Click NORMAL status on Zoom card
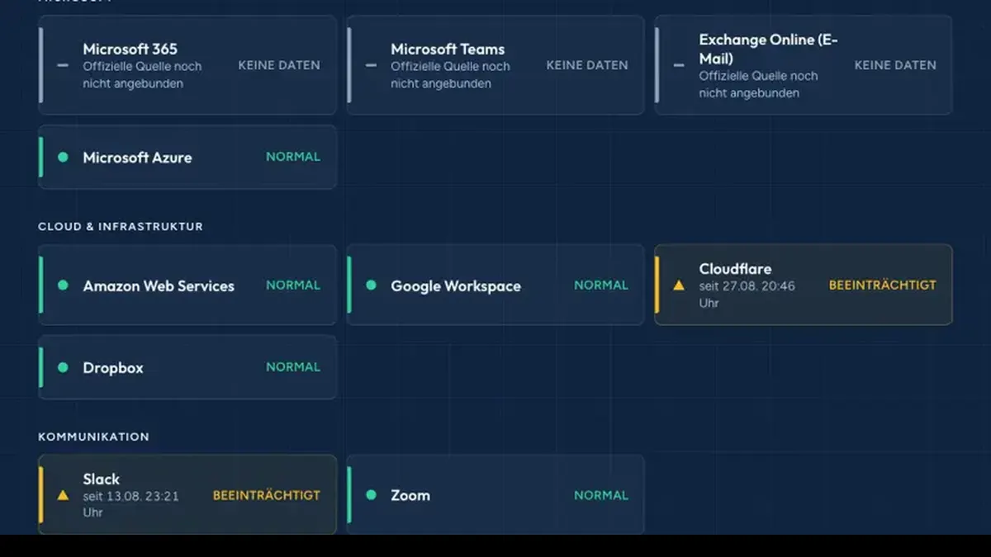Screen dimensions: 991x557 coord(601,495)
